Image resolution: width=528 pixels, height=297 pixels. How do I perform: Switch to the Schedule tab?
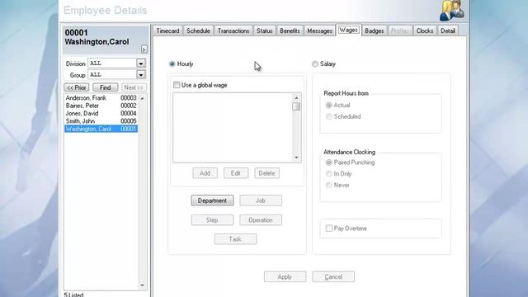pyautogui.click(x=198, y=31)
